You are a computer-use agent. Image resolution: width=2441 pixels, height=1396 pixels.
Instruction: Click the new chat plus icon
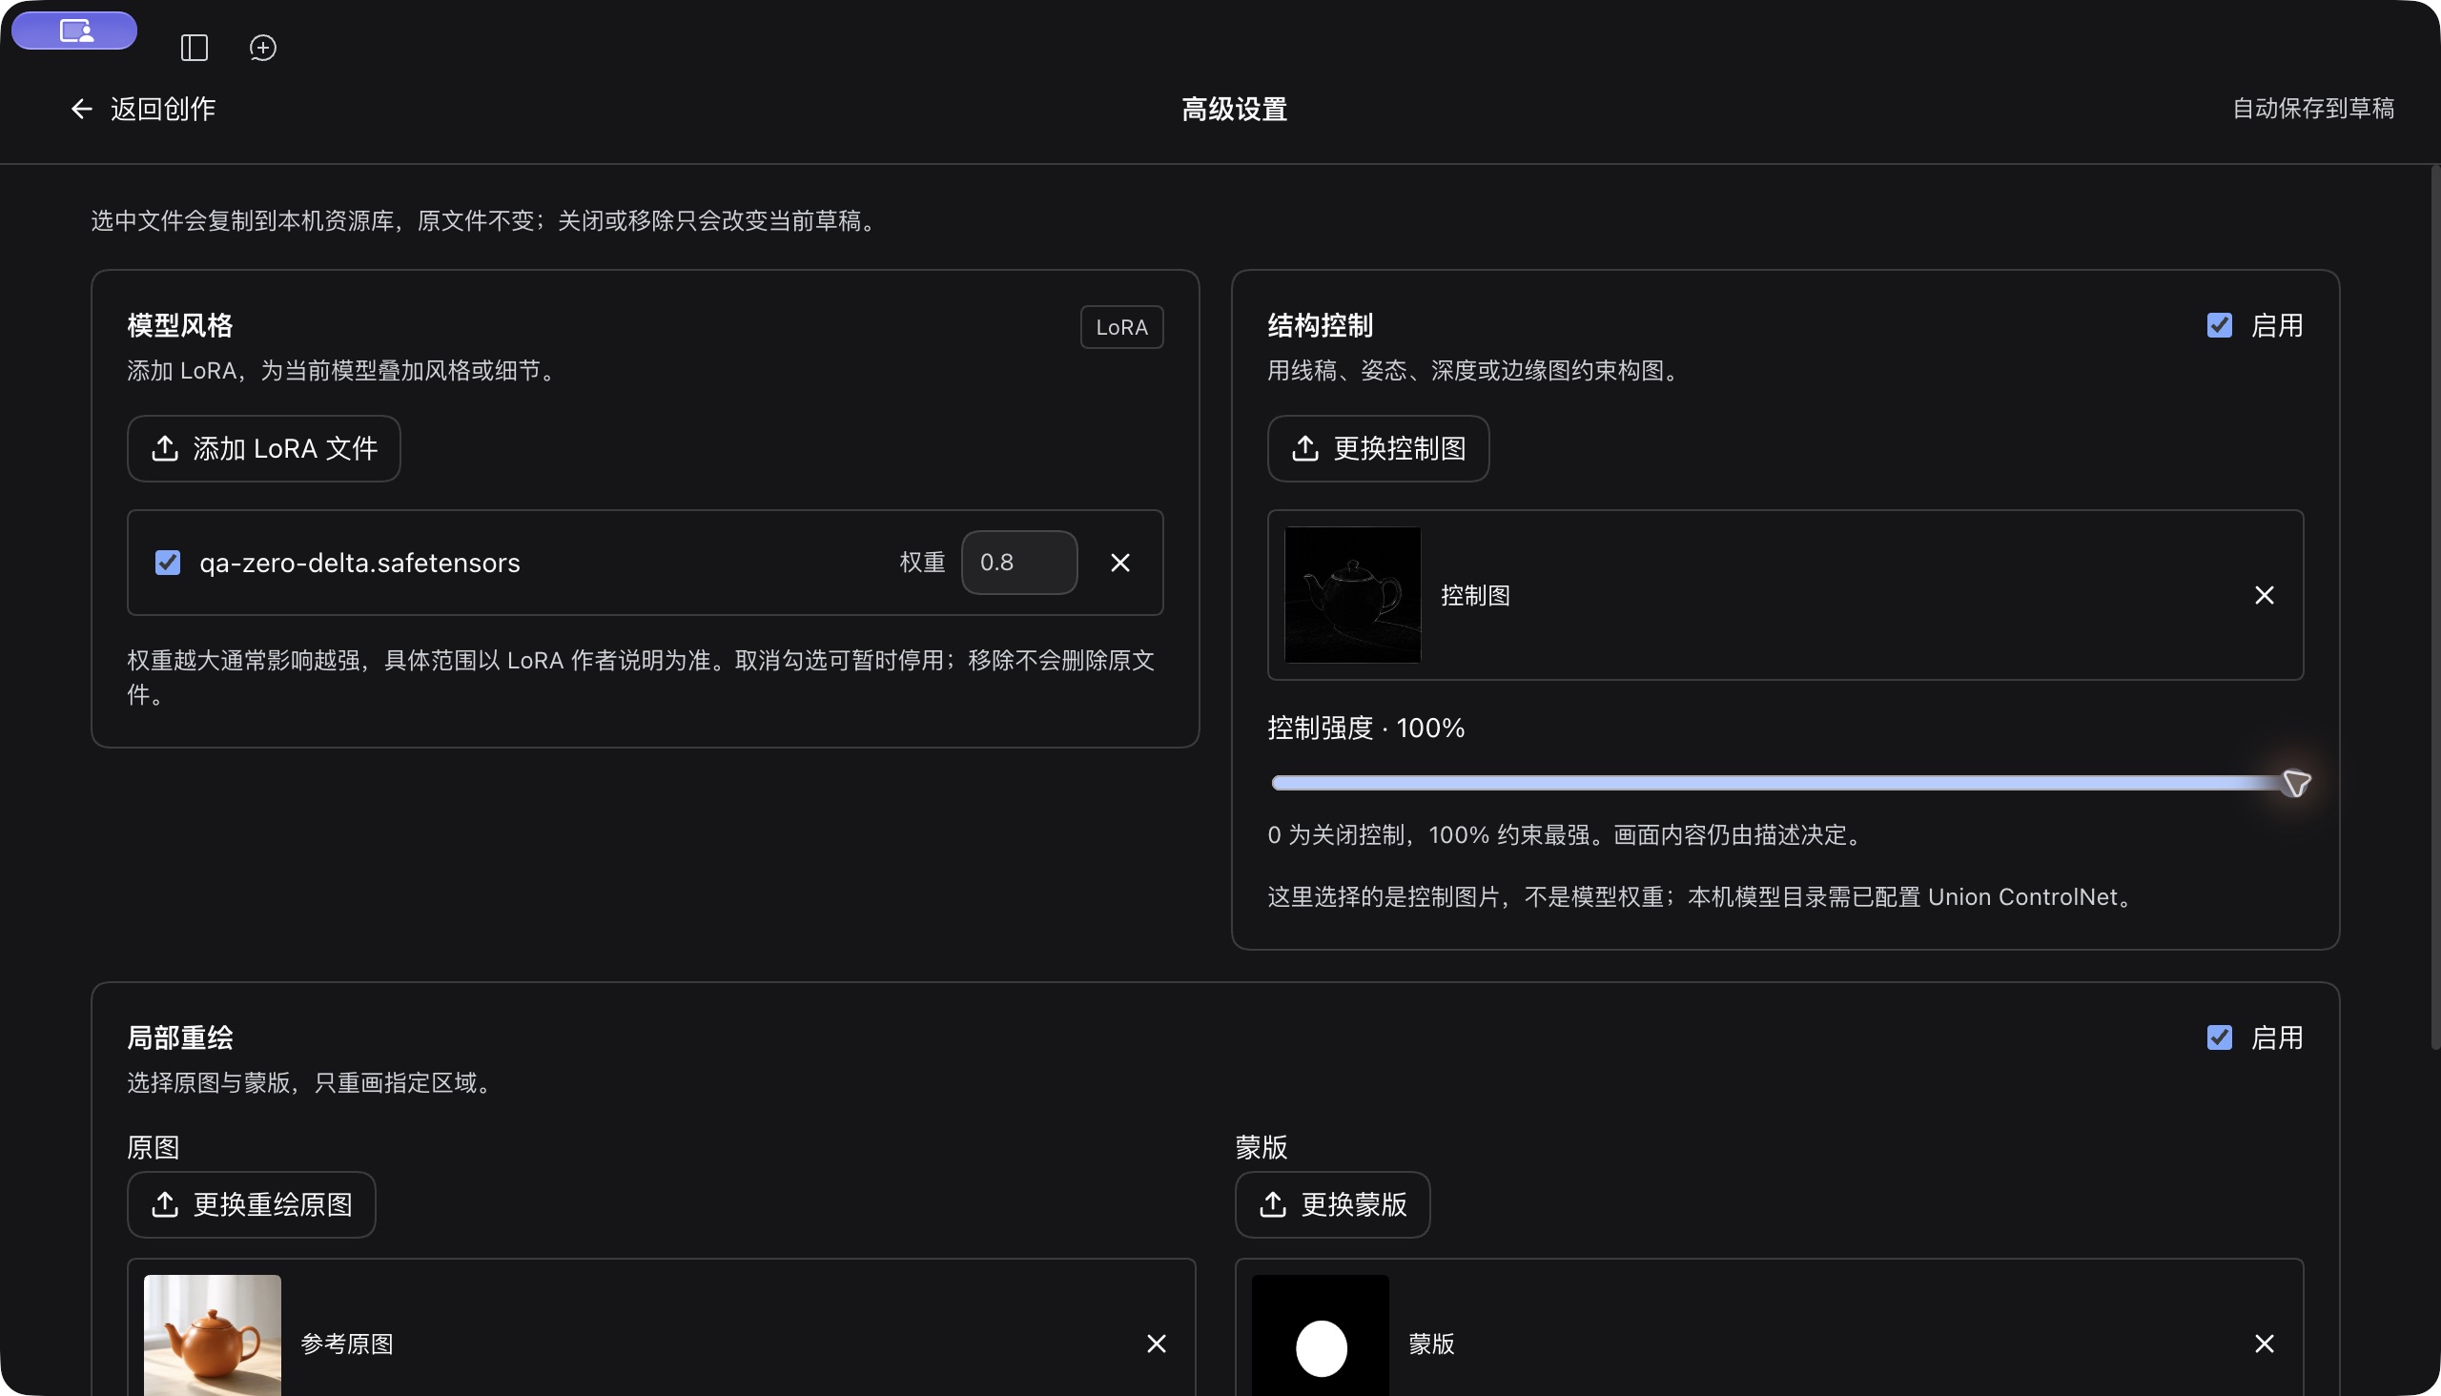pos(263,48)
